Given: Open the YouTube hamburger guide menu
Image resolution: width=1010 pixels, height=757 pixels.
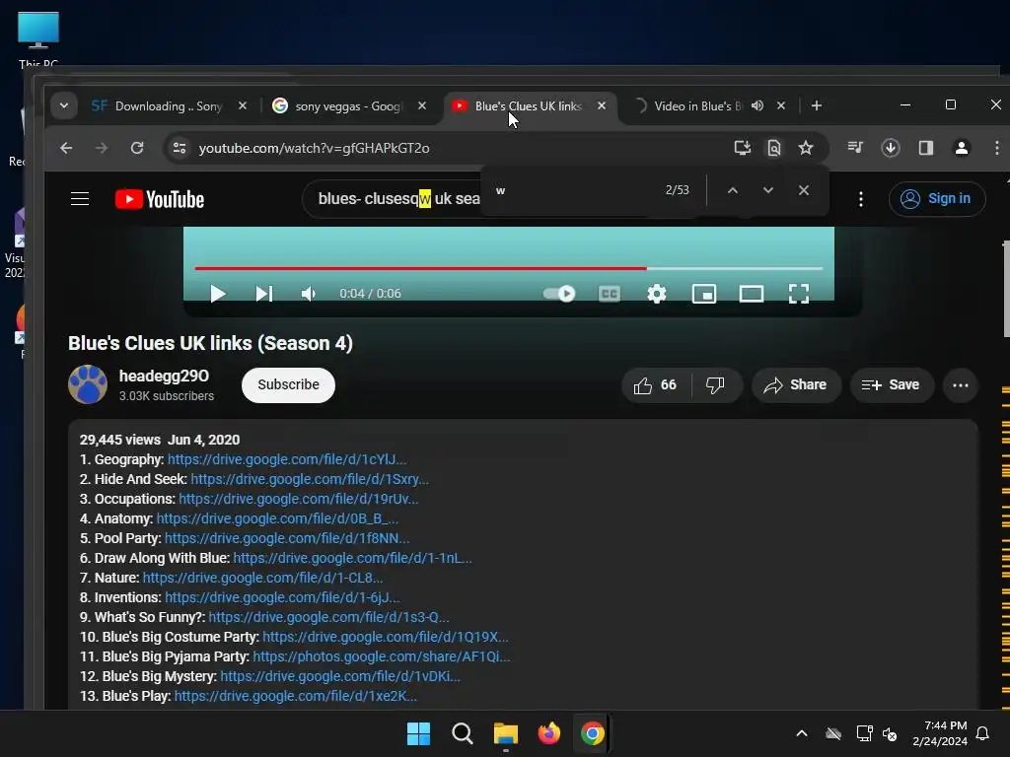Looking at the screenshot, I should (80, 199).
